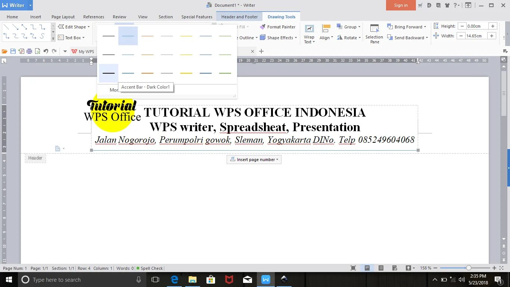Increase shape Height with plus button
The height and width of the screenshot is (287, 510).
(x=493, y=26)
